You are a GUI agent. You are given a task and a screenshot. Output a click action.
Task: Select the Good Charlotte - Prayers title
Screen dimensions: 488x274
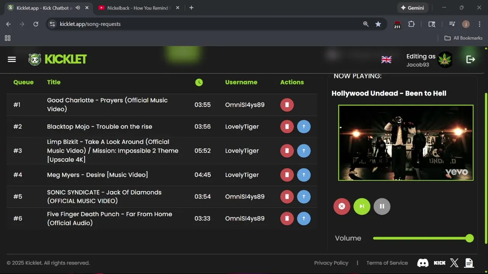[x=107, y=105]
